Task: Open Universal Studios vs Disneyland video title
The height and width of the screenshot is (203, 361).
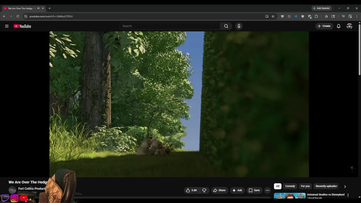Action: pyautogui.click(x=326, y=196)
